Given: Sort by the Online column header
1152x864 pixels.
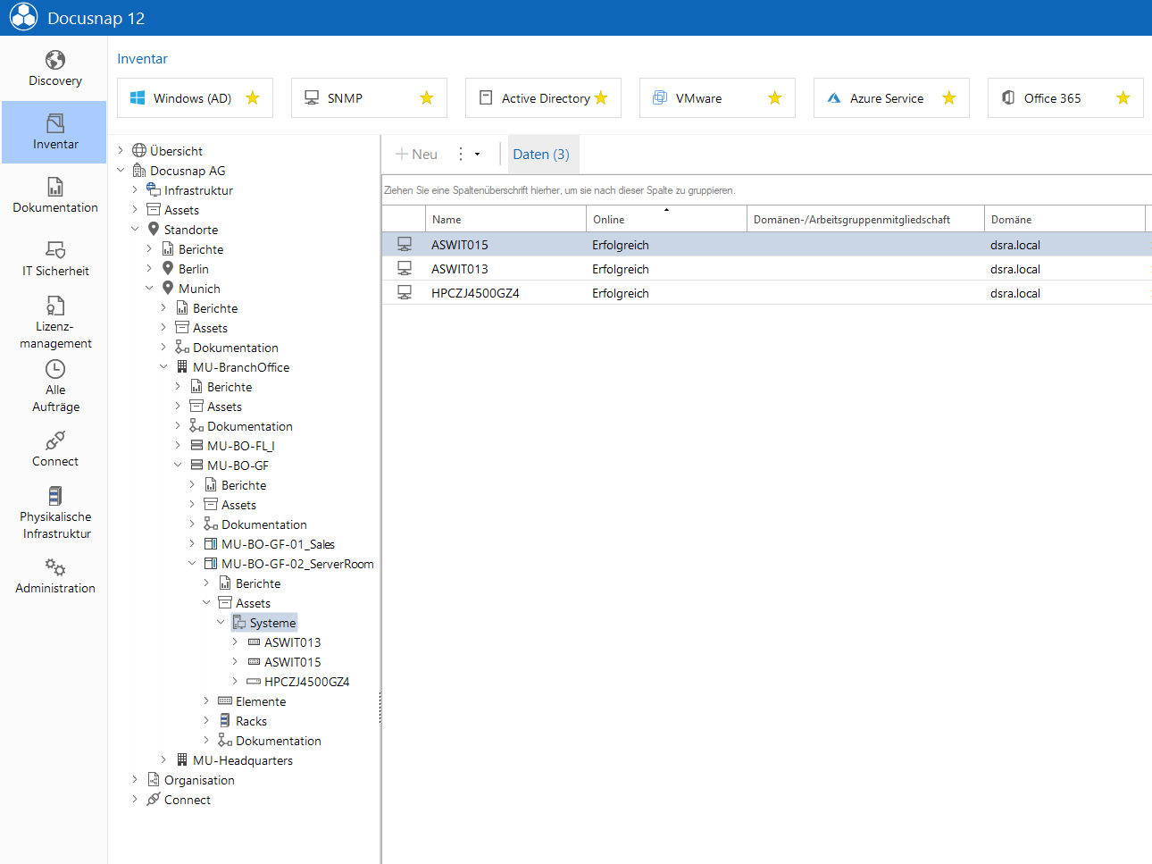Looking at the screenshot, I should [666, 219].
